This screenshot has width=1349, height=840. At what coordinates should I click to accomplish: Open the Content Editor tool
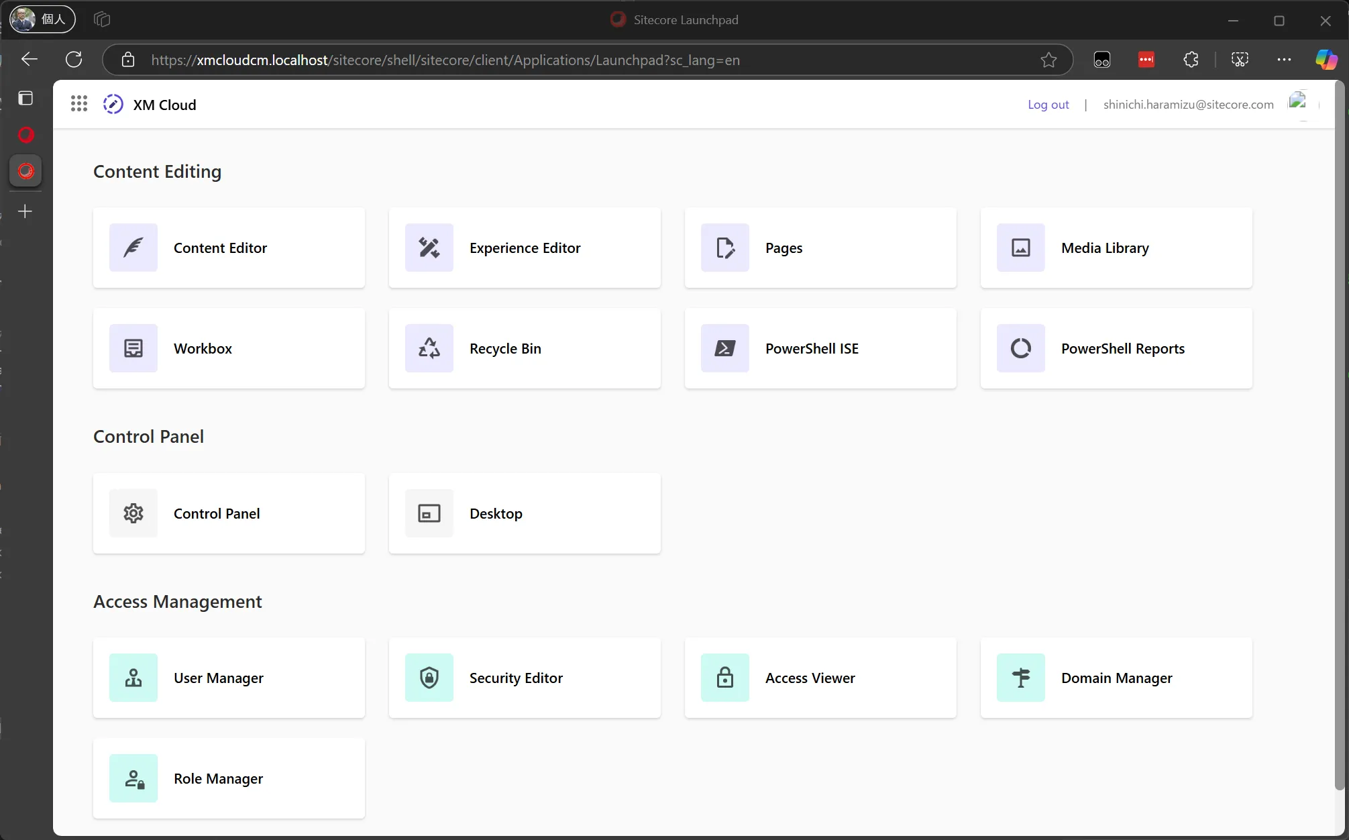point(229,248)
